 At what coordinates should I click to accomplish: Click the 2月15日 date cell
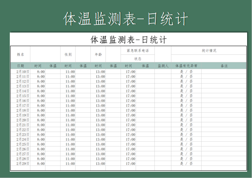click(20, 96)
